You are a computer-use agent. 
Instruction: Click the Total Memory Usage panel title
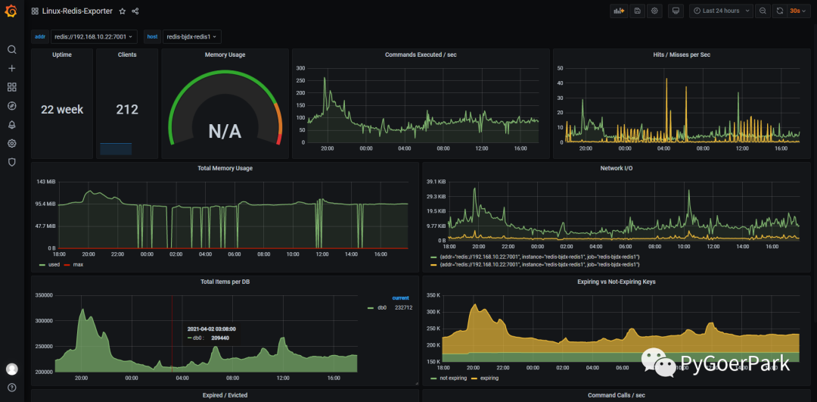225,168
